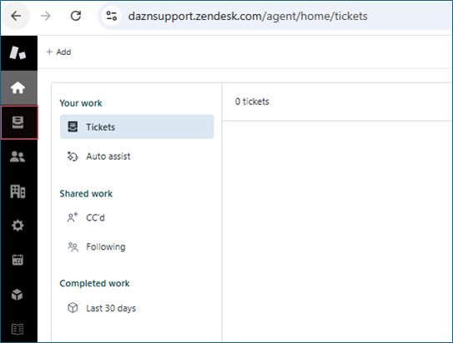Open the cube icon in sidebar
453x343 pixels.
pyautogui.click(x=18, y=295)
